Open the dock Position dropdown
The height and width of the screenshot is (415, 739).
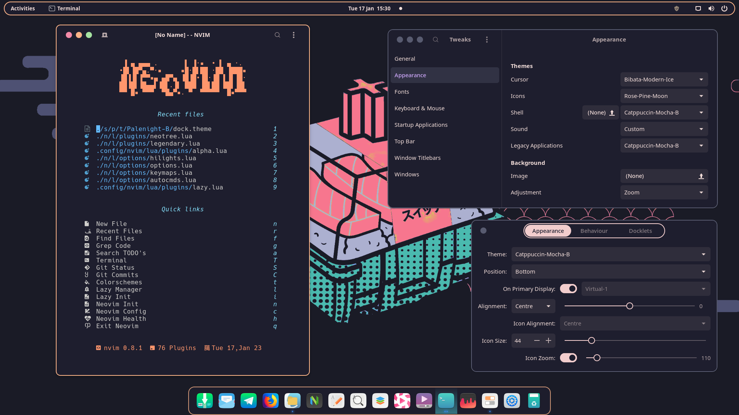point(610,272)
